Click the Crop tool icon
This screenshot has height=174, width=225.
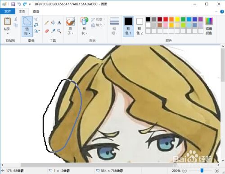36,19
